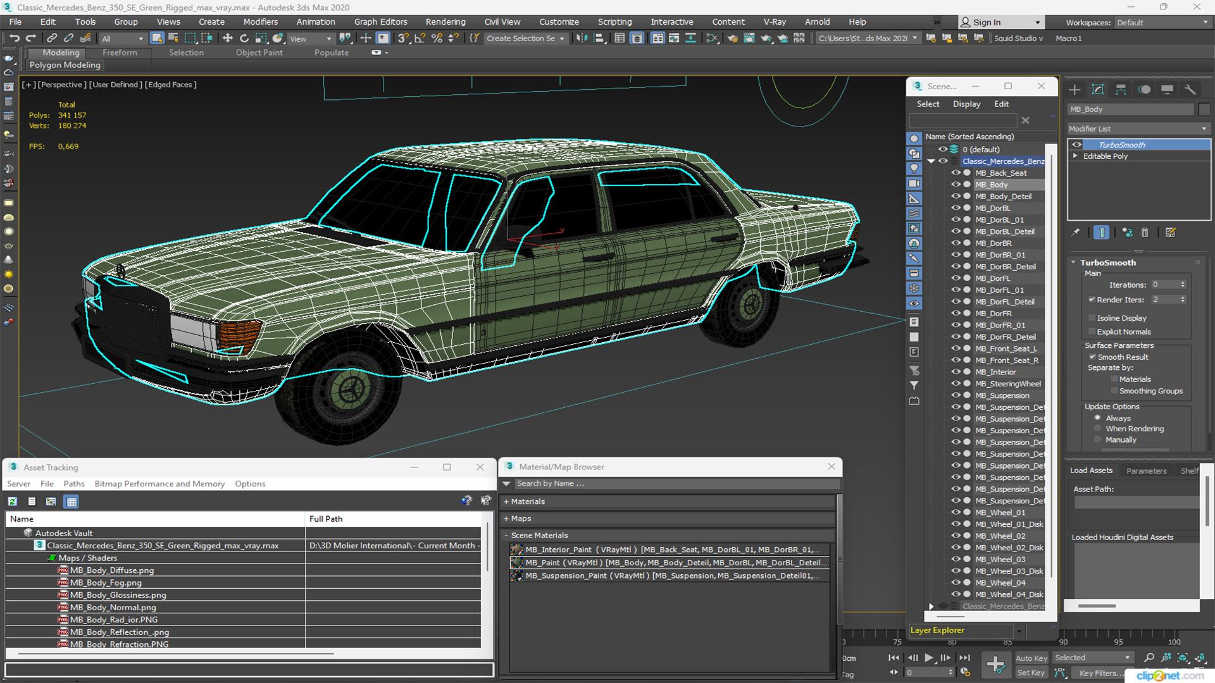
Task: Click the Asset Tracking list view icon
Action: (x=31, y=501)
